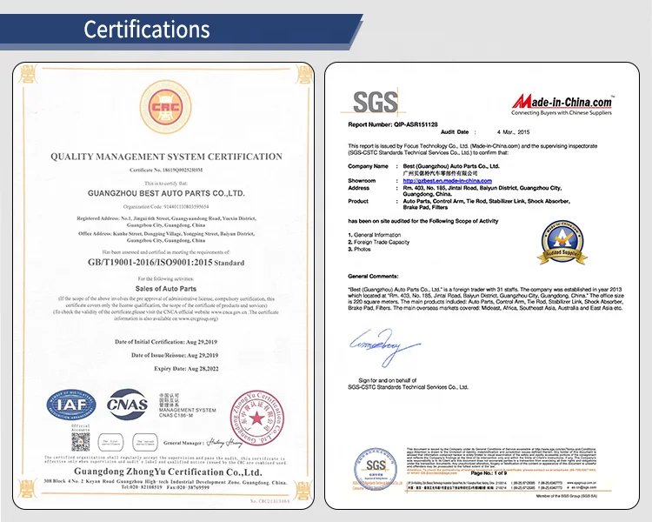Screen dimensions: 652x522
Task: Click the 'GB/T19001-2016/ISO9001:2015 Standard' line
Action: (166, 263)
